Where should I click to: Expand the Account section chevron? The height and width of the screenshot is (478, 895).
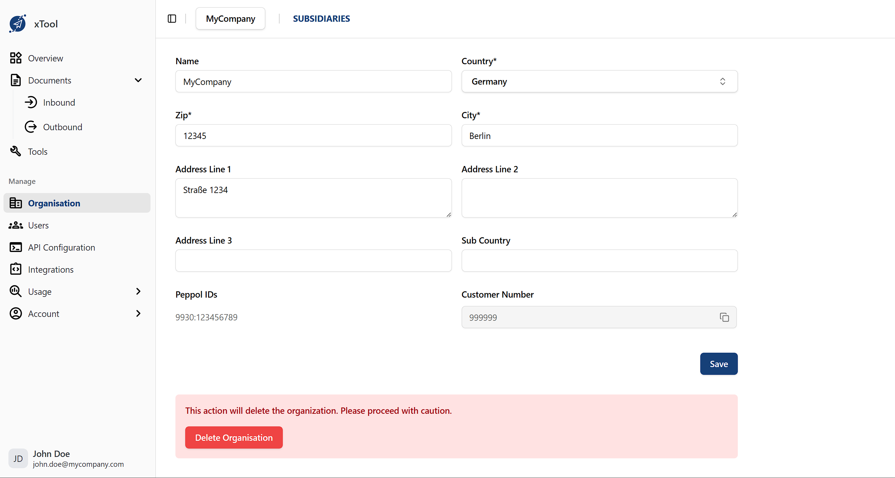click(x=139, y=313)
